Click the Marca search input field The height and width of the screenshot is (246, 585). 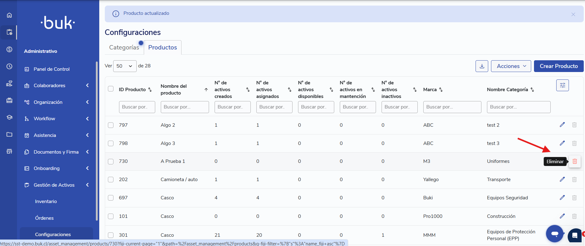click(x=452, y=107)
